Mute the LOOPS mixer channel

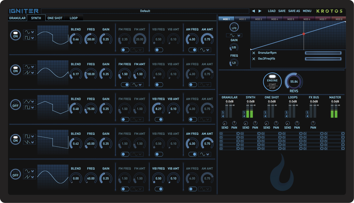tap(286, 116)
